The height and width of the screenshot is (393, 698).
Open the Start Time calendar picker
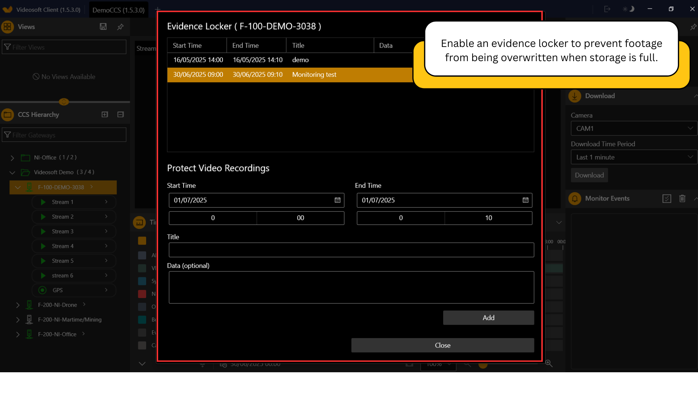(337, 200)
